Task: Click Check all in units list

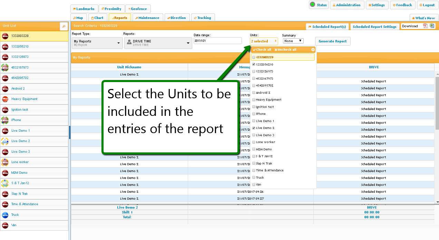Action: [262, 50]
